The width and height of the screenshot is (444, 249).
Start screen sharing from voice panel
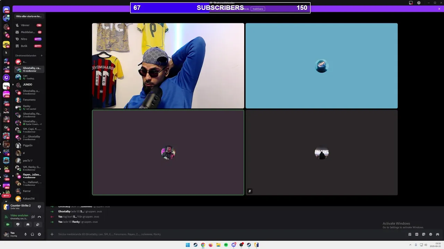[18, 224]
